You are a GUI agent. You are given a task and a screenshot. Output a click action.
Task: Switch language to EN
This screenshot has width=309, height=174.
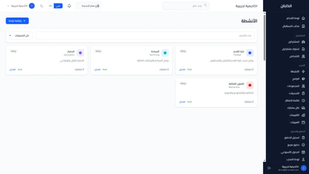(50, 6)
